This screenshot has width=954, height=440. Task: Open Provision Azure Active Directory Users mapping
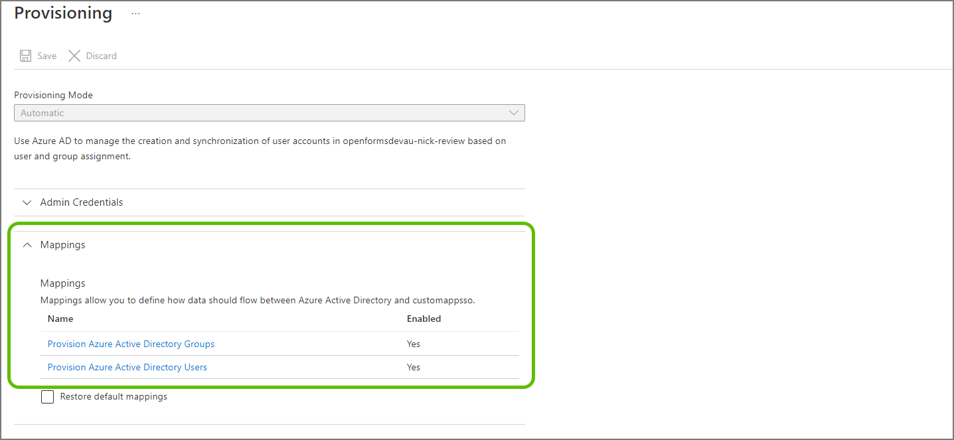coord(127,367)
